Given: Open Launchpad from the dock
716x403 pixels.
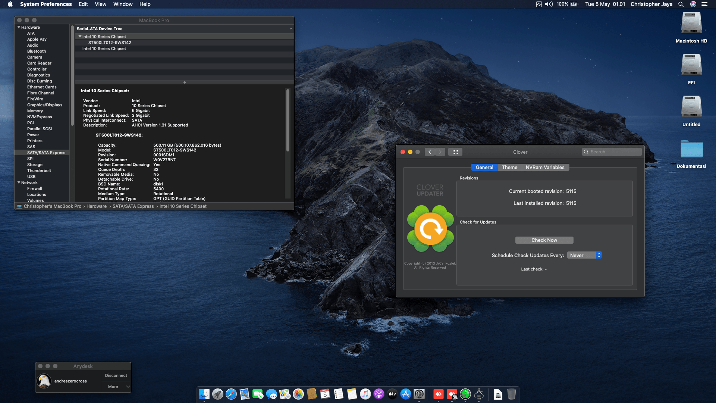Looking at the screenshot, I should (218, 394).
